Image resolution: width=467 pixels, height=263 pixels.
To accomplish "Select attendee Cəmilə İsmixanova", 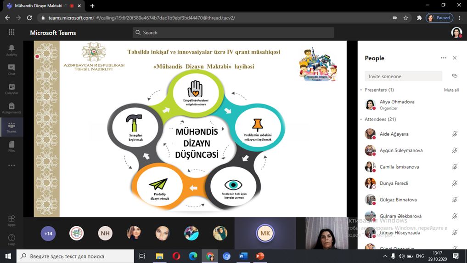I will pos(412,167).
